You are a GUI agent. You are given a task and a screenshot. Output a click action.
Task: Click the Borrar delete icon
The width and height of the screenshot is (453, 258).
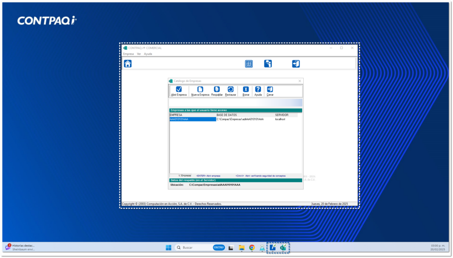tap(246, 89)
